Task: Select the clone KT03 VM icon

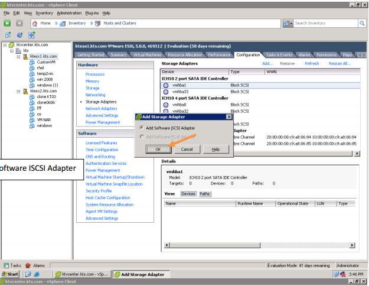Action: pyautogui.click(x=32, y=97)
